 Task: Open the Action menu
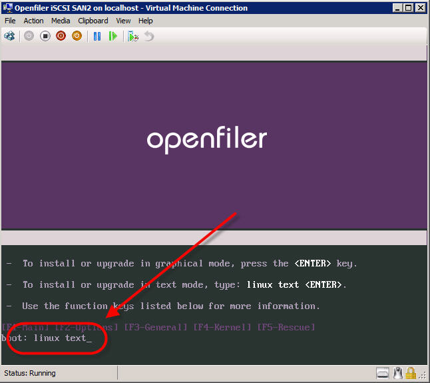click(x=33, y=21)
